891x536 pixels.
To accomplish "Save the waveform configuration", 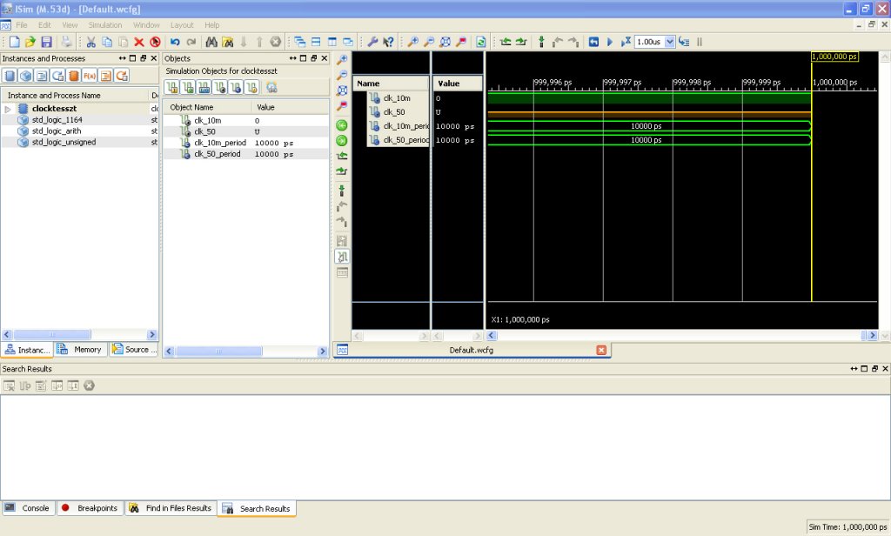I will (47, 42).
